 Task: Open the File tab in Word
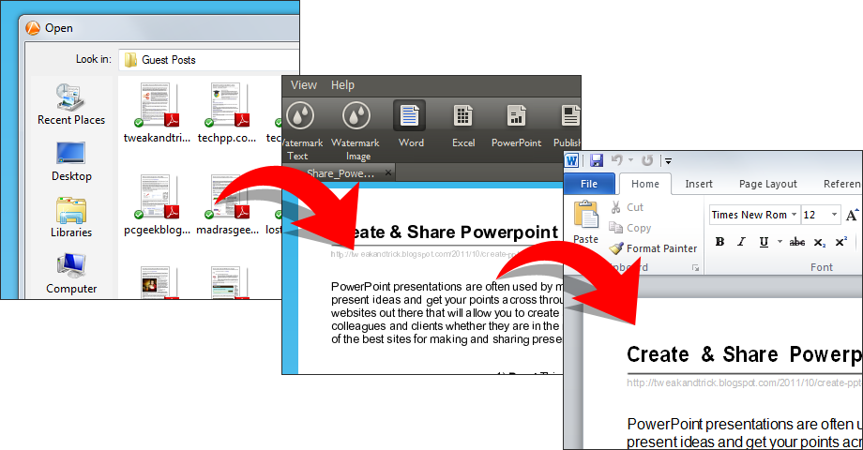point(589,184)
